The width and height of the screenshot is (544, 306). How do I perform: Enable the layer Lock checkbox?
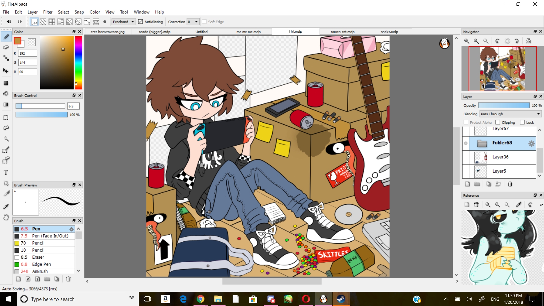(x=522, y=122)
